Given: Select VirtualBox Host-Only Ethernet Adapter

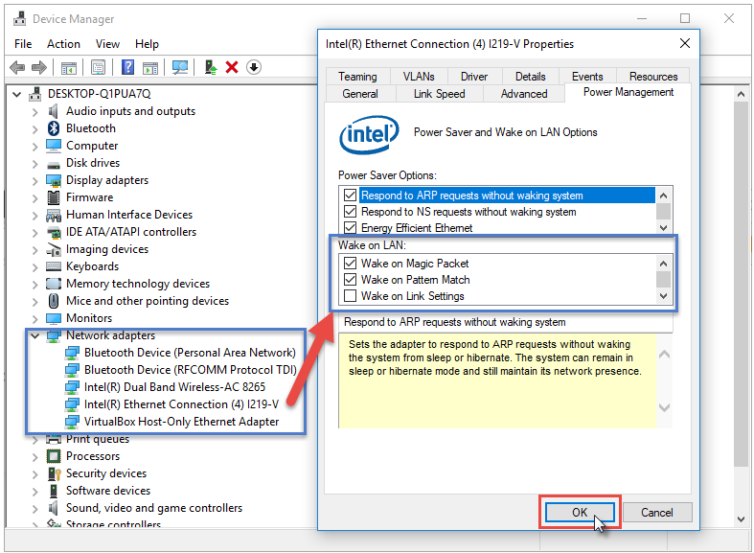Looking at the screenshot, I should (x=181, y=422).
